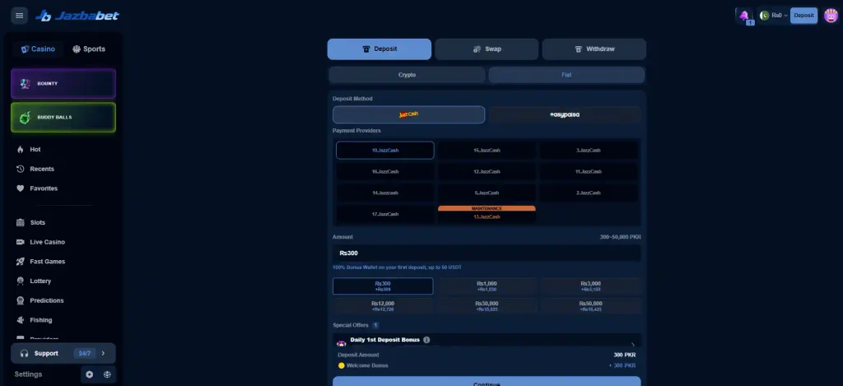The width and height of the screenshot is (843, 386).
Task: Open the Fast Games menu label
Action: tap(47, 261)
